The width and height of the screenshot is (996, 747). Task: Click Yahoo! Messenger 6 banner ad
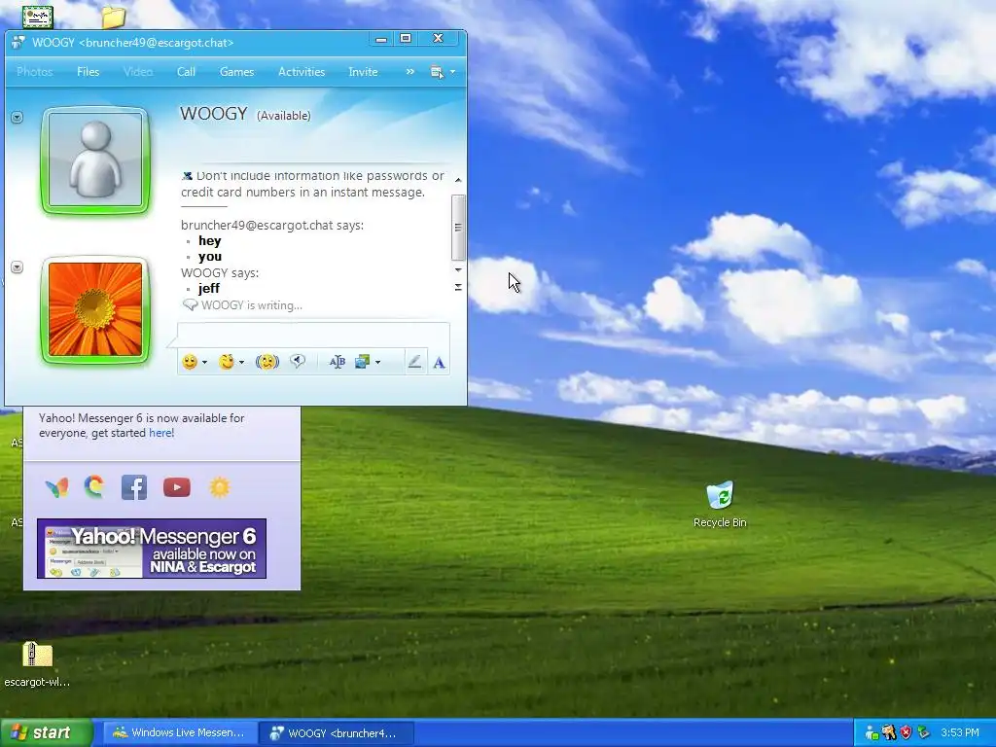[x=151, y=549]
